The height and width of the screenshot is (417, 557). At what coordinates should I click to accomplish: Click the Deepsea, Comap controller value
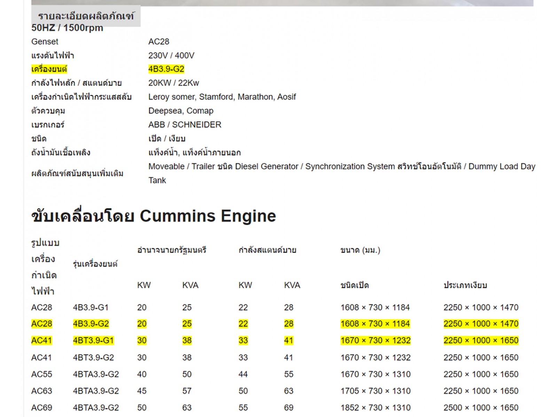click(181, 111)
